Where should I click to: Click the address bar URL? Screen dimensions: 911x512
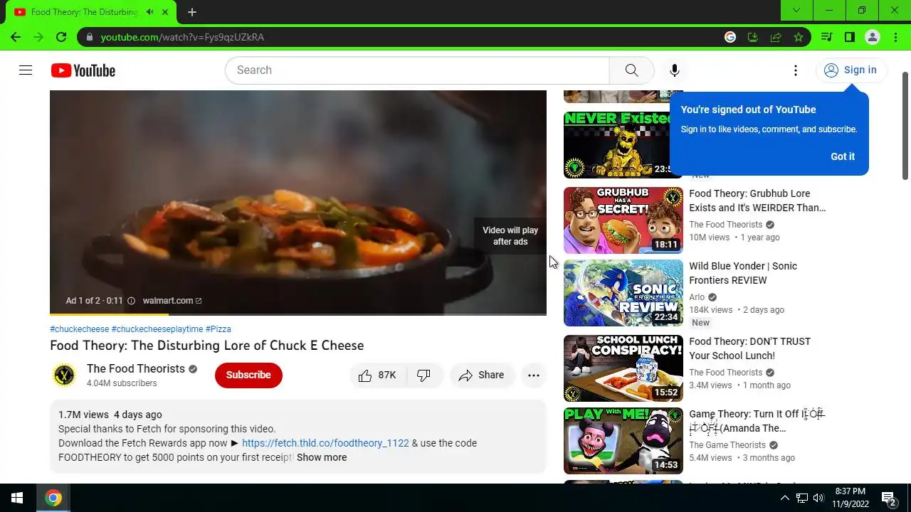pos(182,37)
